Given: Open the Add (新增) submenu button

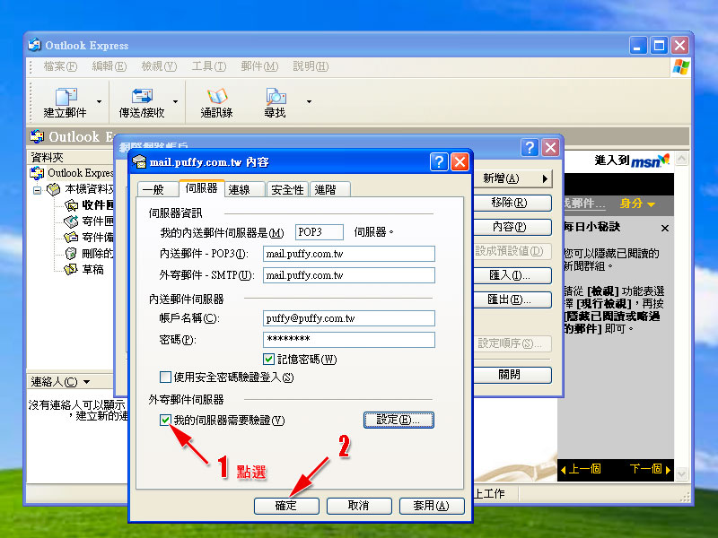Looking at the screenshot, I should [x=512, y=178].
